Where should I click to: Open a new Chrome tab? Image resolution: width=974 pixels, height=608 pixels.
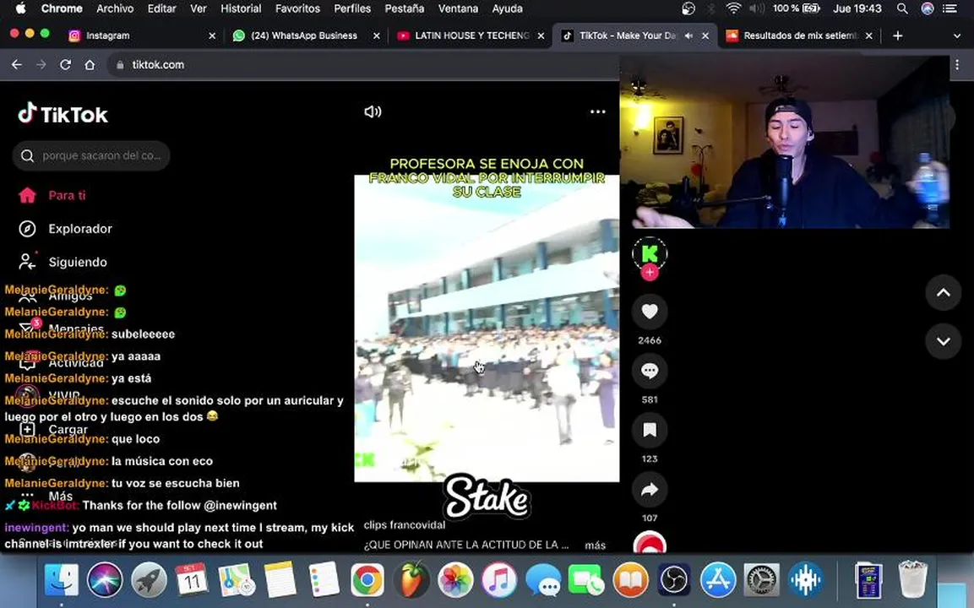pos(898,36)
